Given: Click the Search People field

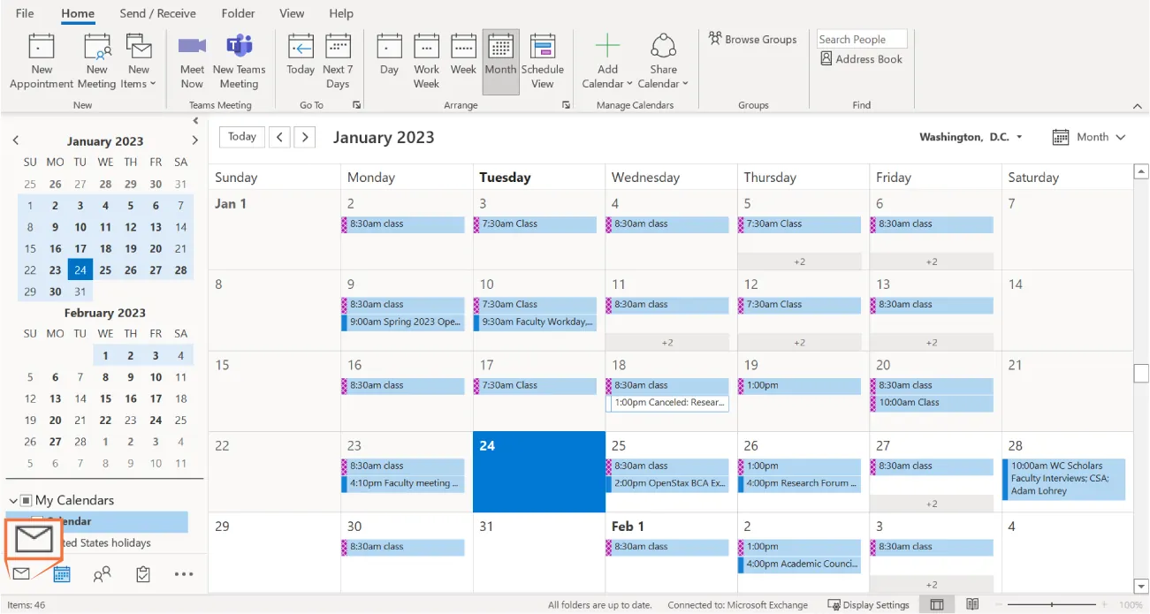Looking at the screenshot, I should [860, 38].
